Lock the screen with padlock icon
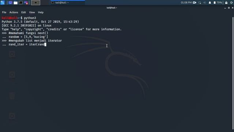The height and width of the screenshot is (132, 234). pyautogui.click(x=226, y=3)
